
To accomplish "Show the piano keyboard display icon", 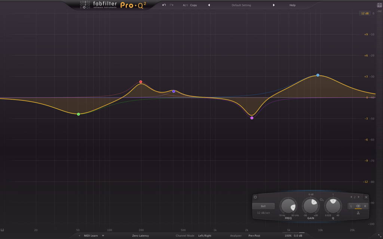I will tap(3, 230).
